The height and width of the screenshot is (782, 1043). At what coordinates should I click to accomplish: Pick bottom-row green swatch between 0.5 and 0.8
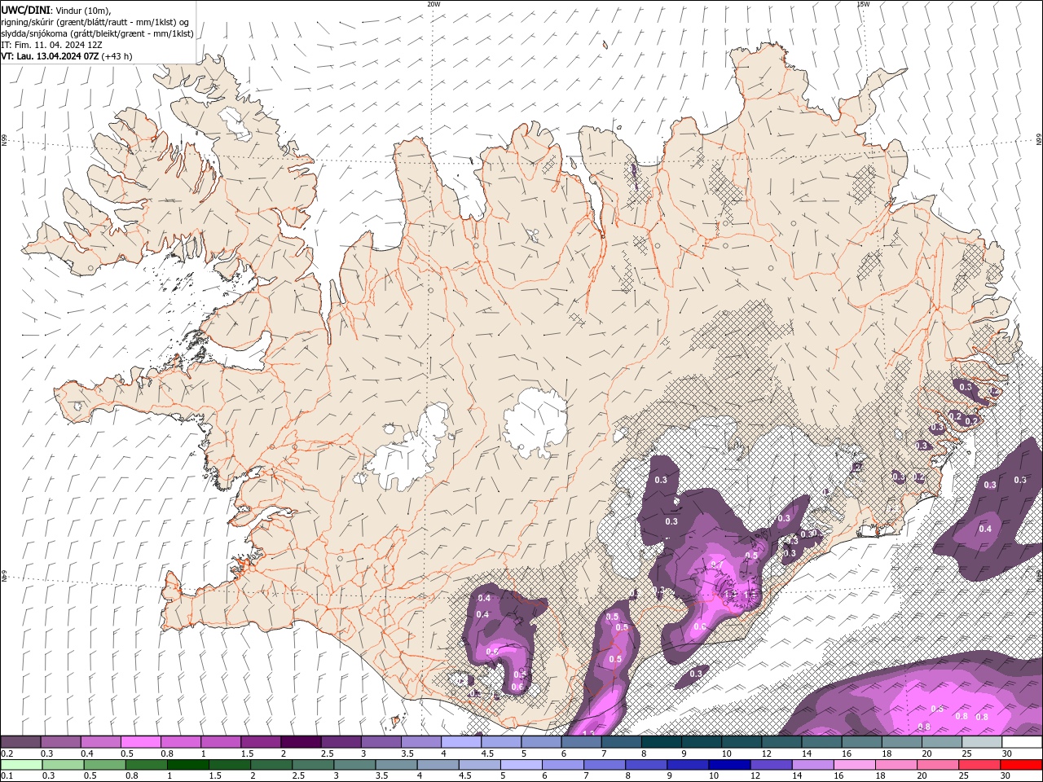(104, 765)
